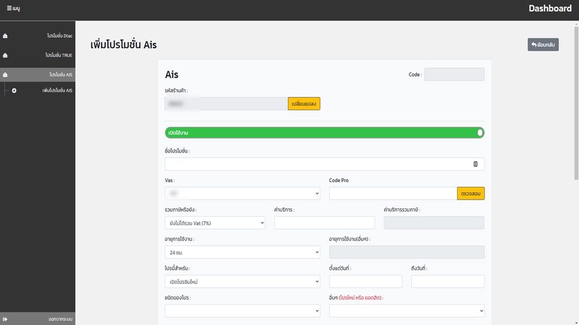Image resolution: width=579 pixels, height=325 pixels.
Task: Click the Code field at top right
Action: pyautogui.click(x=454, y=74)
